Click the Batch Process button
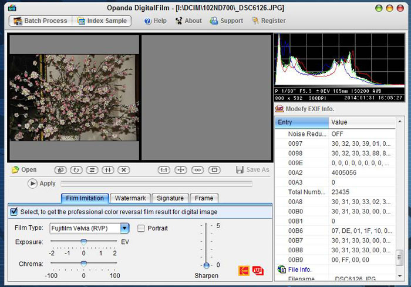This screenshot has width=411, height=287. tap(41, 21)
